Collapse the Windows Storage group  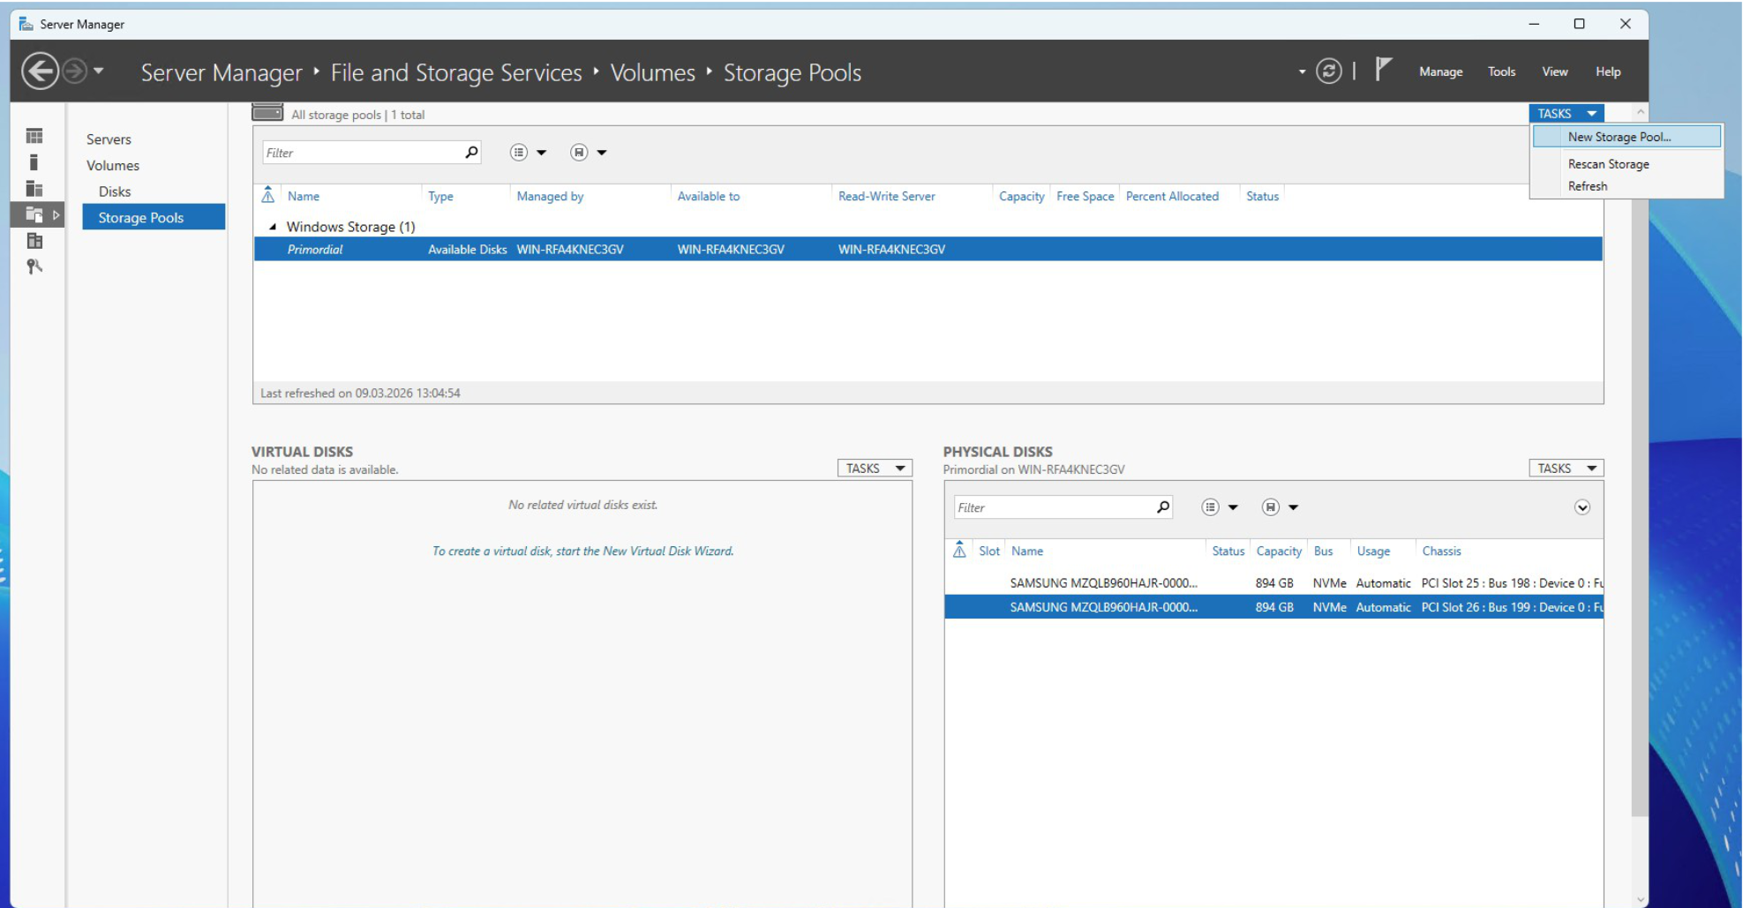(273, 227)
